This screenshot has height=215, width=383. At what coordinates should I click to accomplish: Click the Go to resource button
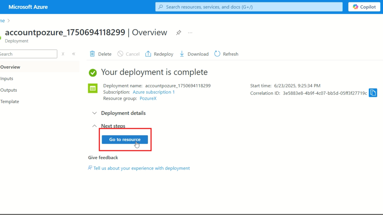pos(125,139)
